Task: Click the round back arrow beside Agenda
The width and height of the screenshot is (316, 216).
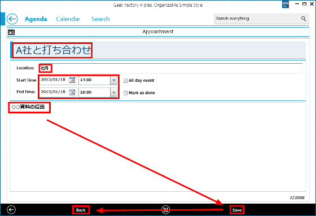Action: 12,19
